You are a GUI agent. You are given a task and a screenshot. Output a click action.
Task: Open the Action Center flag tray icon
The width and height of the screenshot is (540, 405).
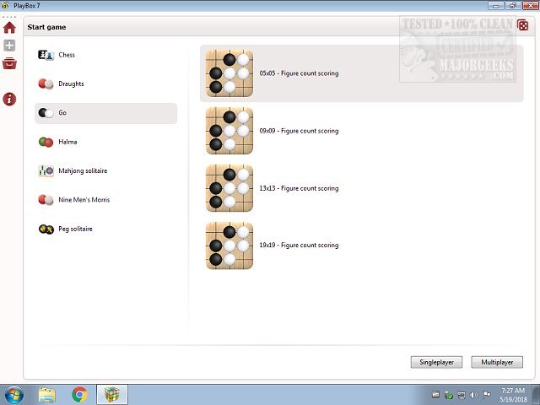[486, 395]
